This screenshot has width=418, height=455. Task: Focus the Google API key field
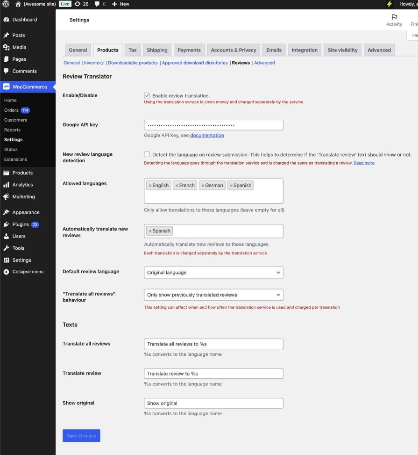click(213, 125)
